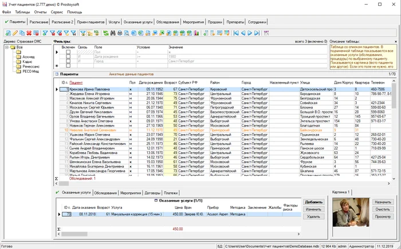
Task: Jump to first record with toolbar arrow
Action: [236, 33]
